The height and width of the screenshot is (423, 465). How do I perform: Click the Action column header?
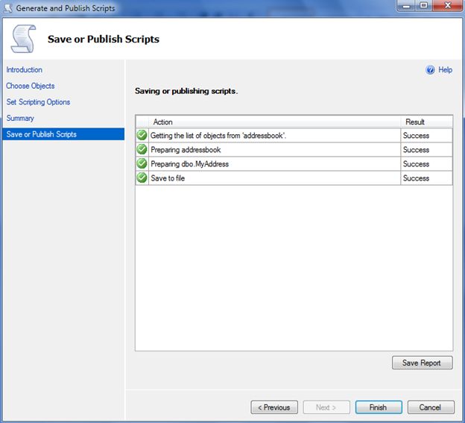pos(274,122)
